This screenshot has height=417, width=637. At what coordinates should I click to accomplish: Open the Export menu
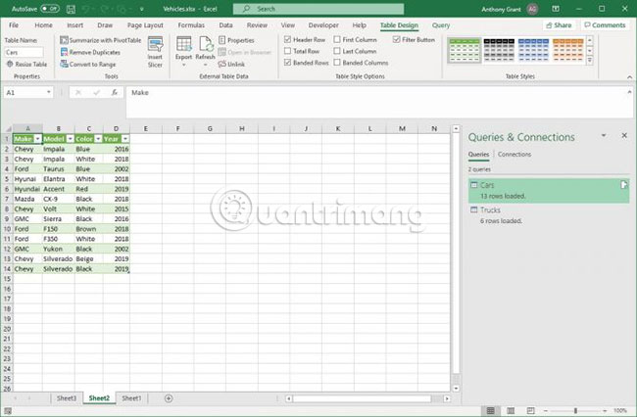point(183,52)
